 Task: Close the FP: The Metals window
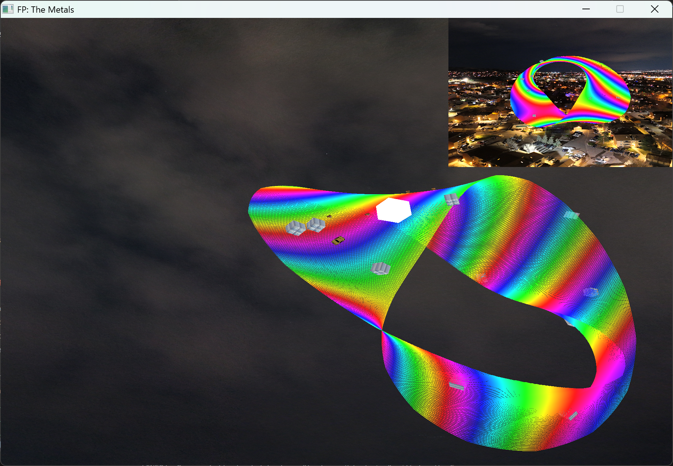pos(655,9)
